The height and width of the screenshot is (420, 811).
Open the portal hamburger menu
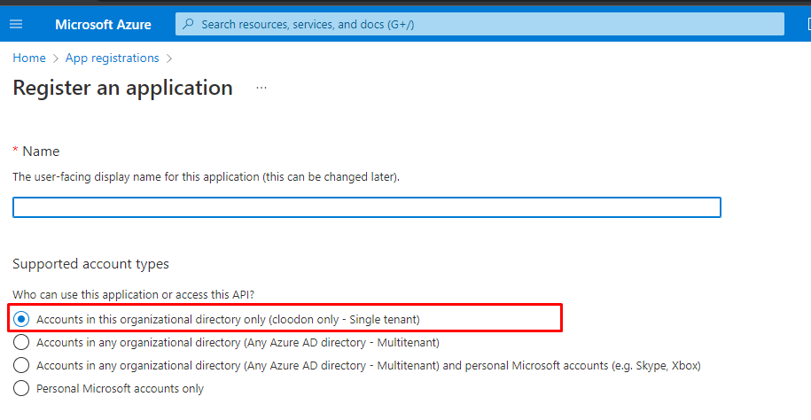tap(16, 24)
